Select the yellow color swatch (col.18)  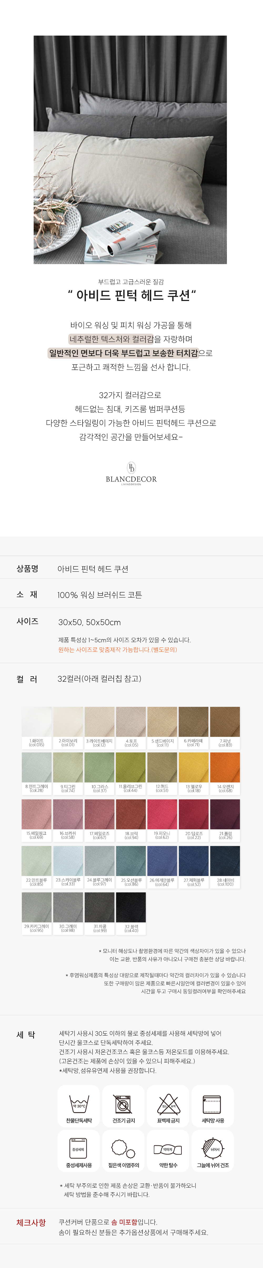click(x=194, y=767)
